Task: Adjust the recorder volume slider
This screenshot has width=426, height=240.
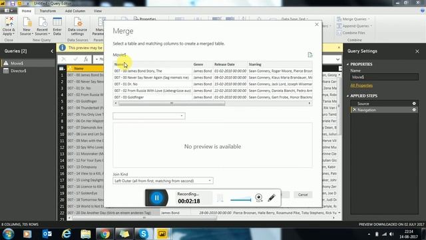Action: [x=240, y=200]
